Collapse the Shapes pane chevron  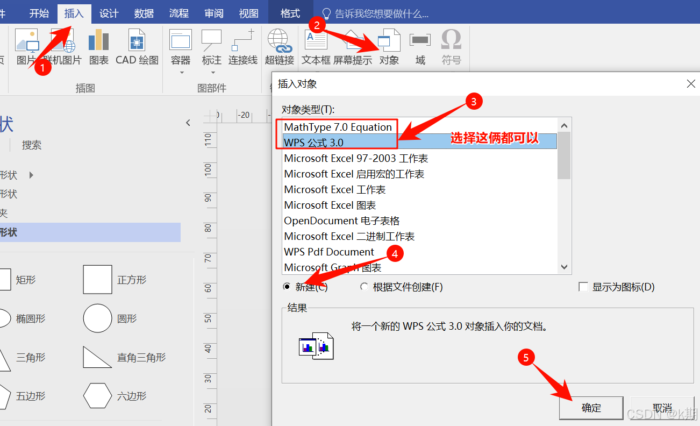188,123
